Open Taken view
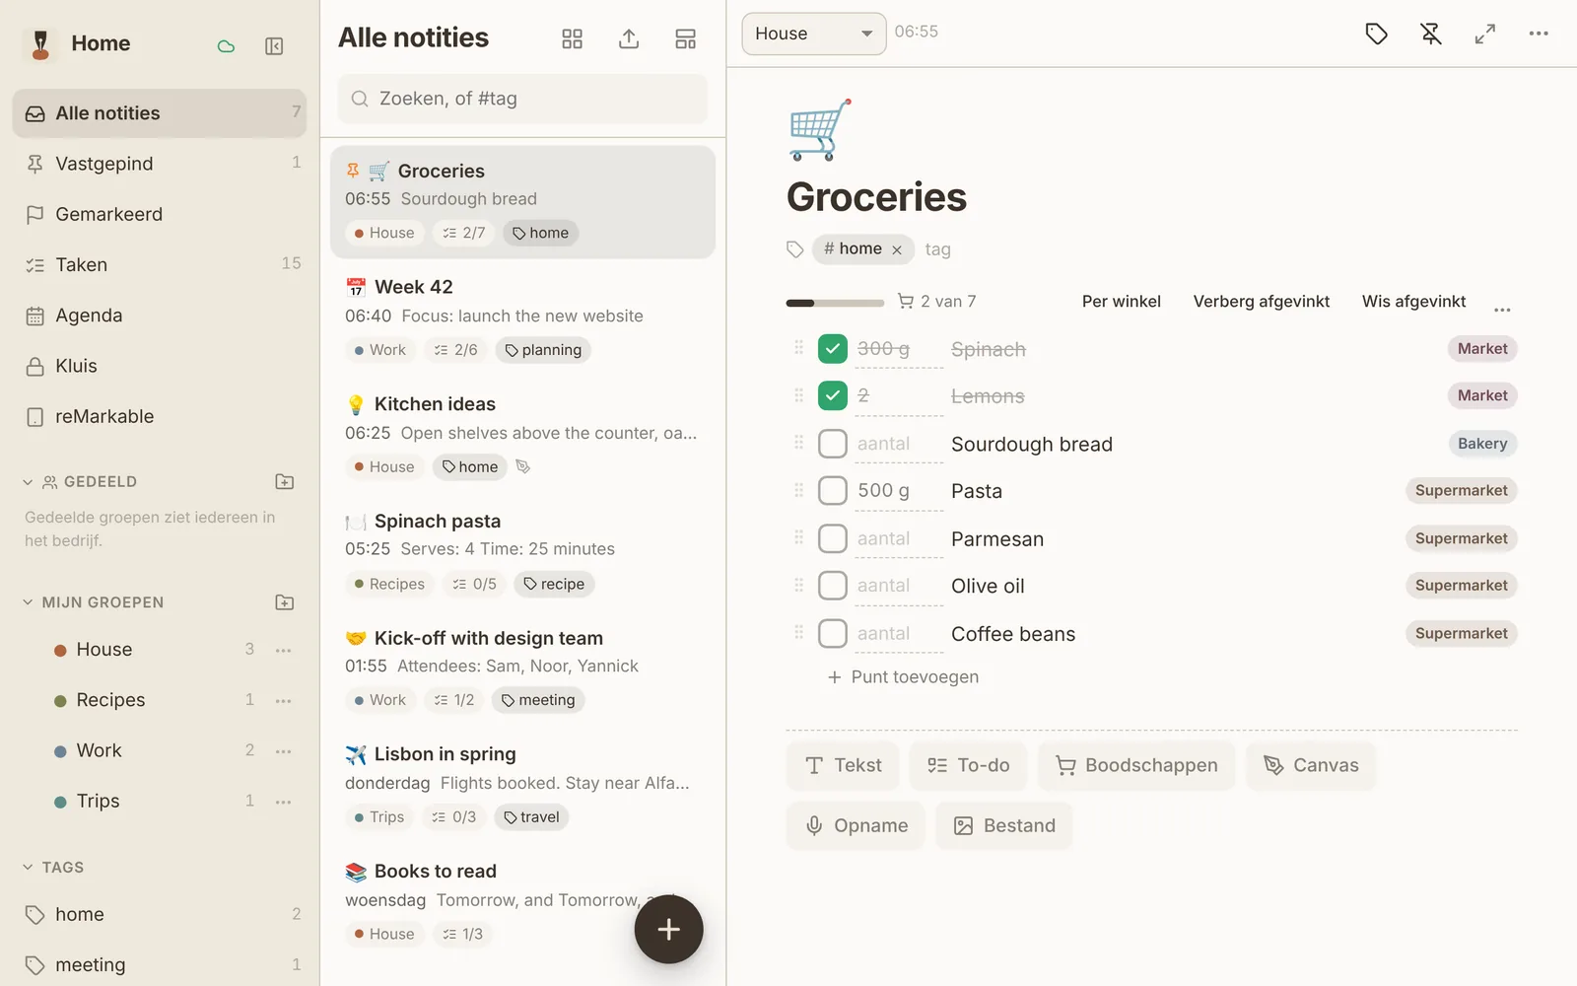 (160, 265)
